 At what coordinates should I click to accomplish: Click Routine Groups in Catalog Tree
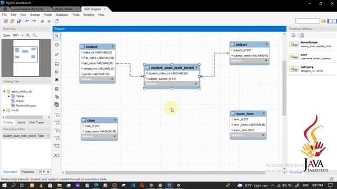[26, 106]
